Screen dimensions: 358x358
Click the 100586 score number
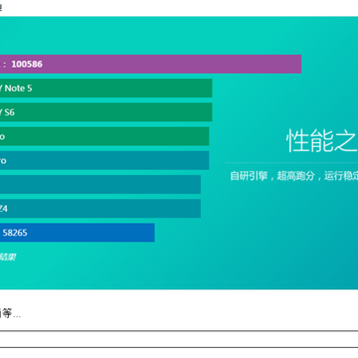[x=27, y=64]
